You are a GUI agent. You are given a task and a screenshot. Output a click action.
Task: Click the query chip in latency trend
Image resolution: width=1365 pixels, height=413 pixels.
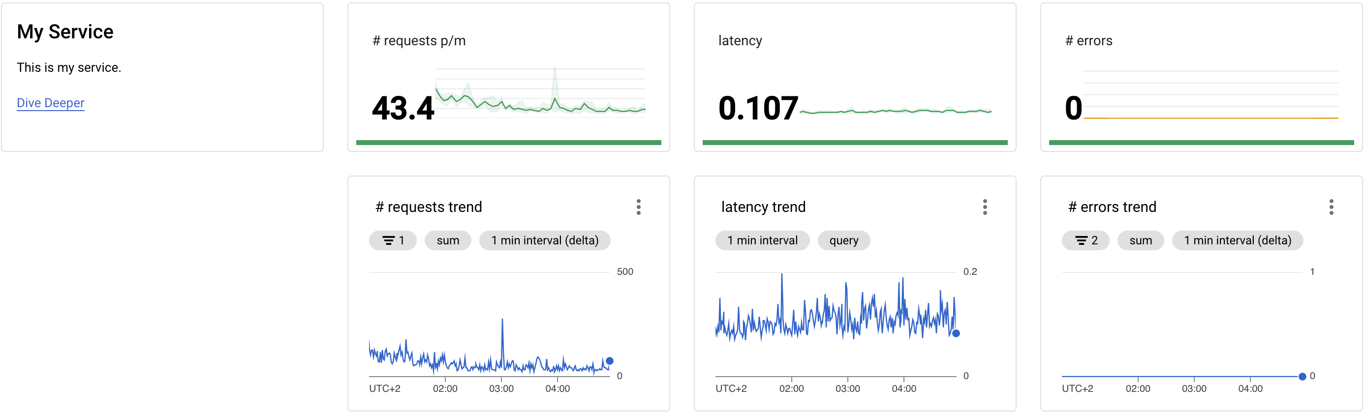pos(843,240)
